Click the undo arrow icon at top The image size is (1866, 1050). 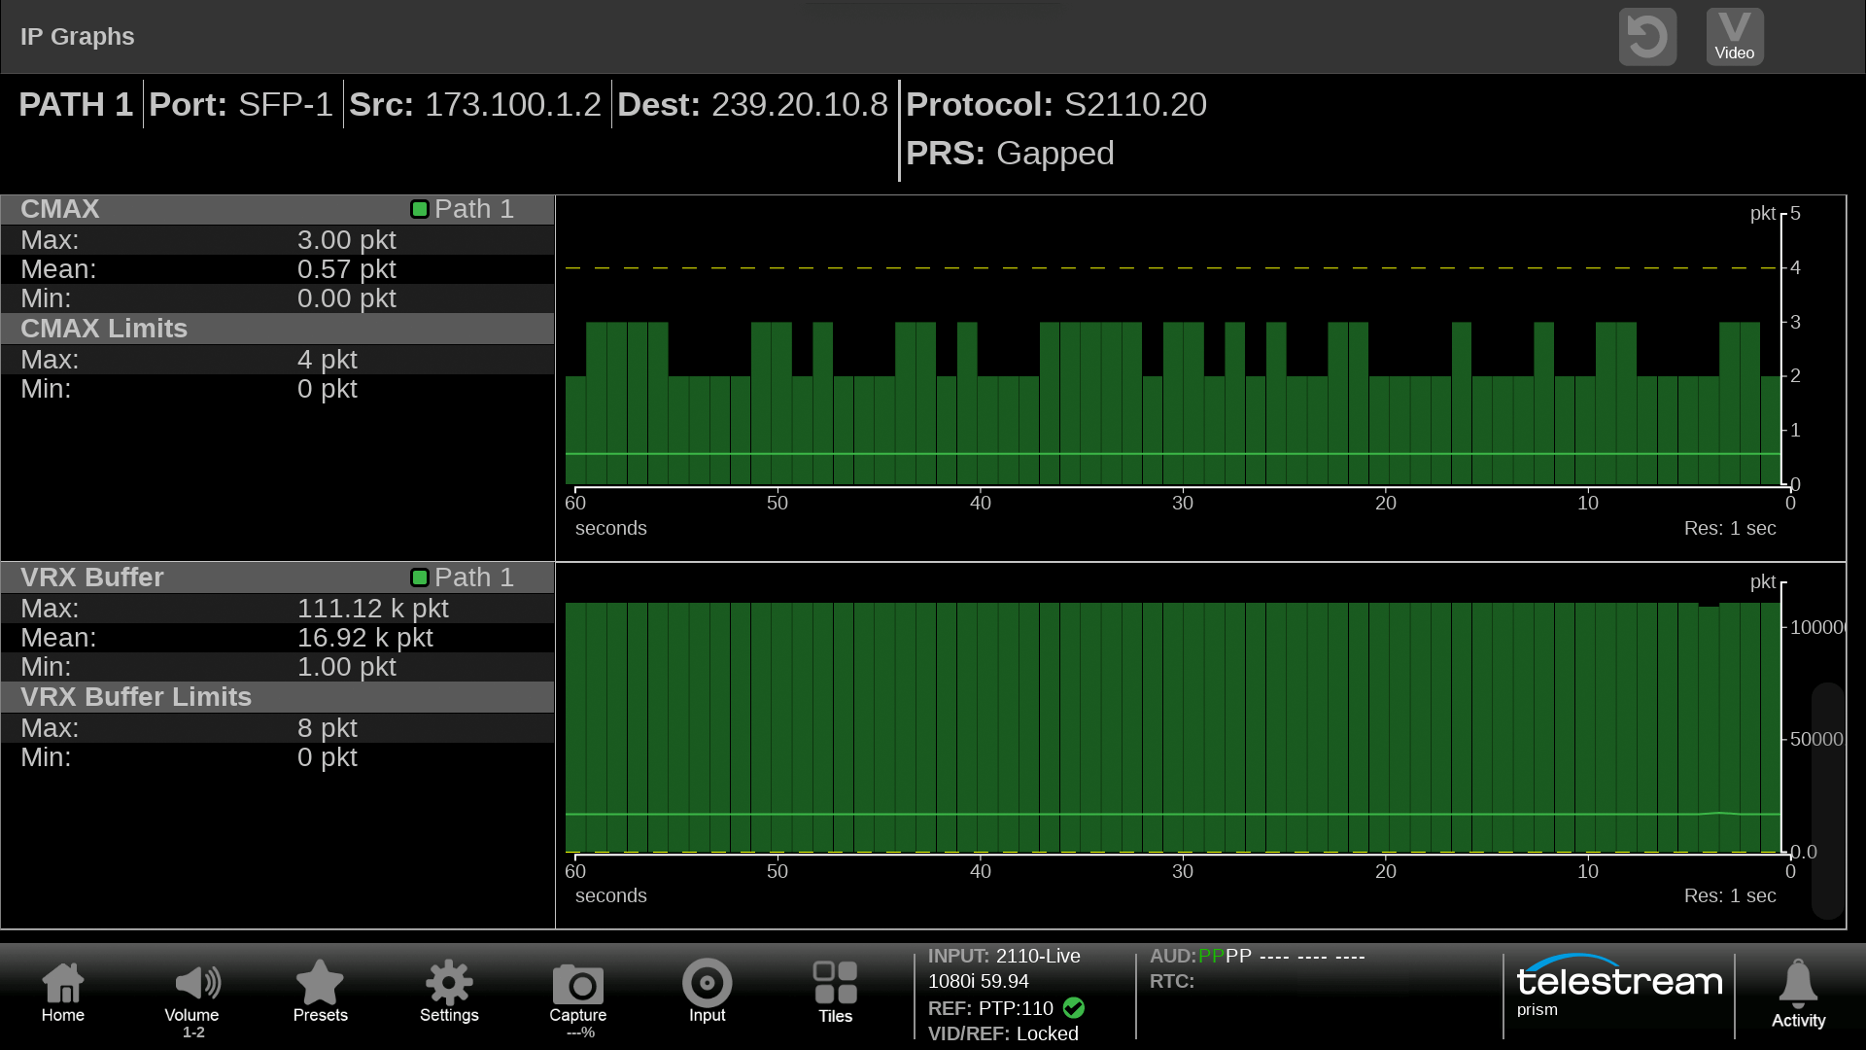[x=1647, y=37]
